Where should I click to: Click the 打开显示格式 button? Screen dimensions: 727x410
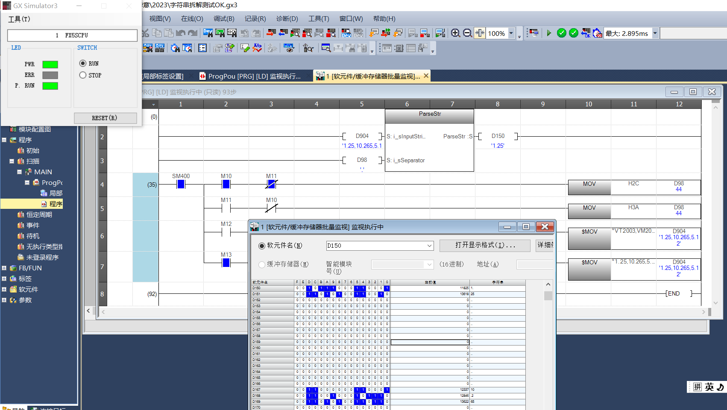coord(484,245)
